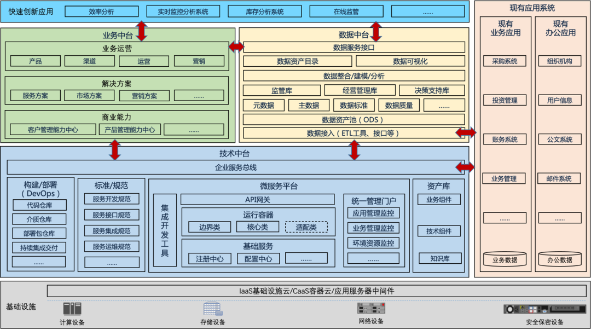Switch to the 数据中台 section header
The width and height of the screenshot is (591, 330).
click(355, 34)
